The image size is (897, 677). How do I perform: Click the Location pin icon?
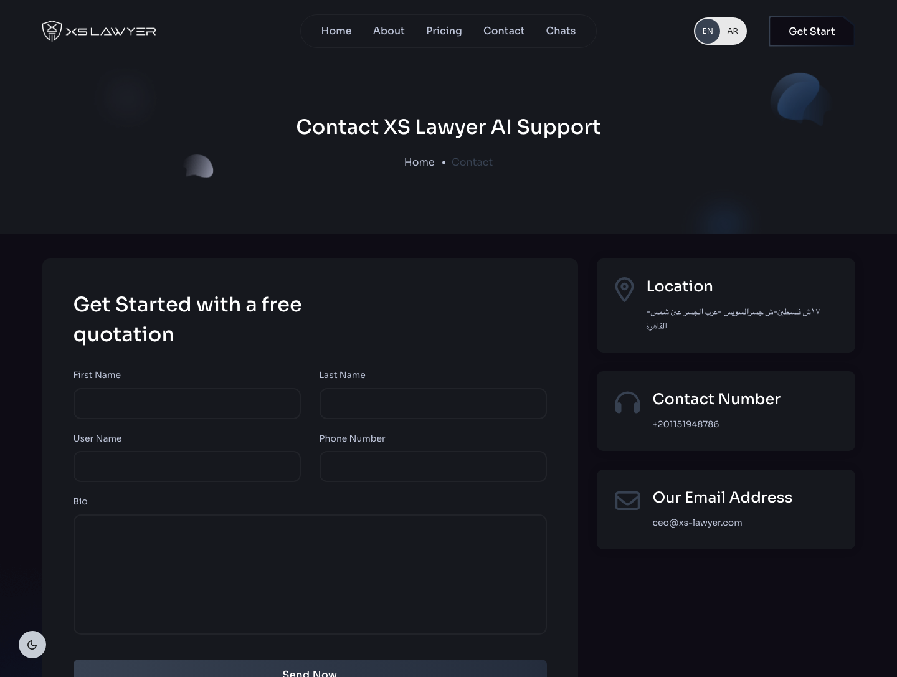[624, 290]
